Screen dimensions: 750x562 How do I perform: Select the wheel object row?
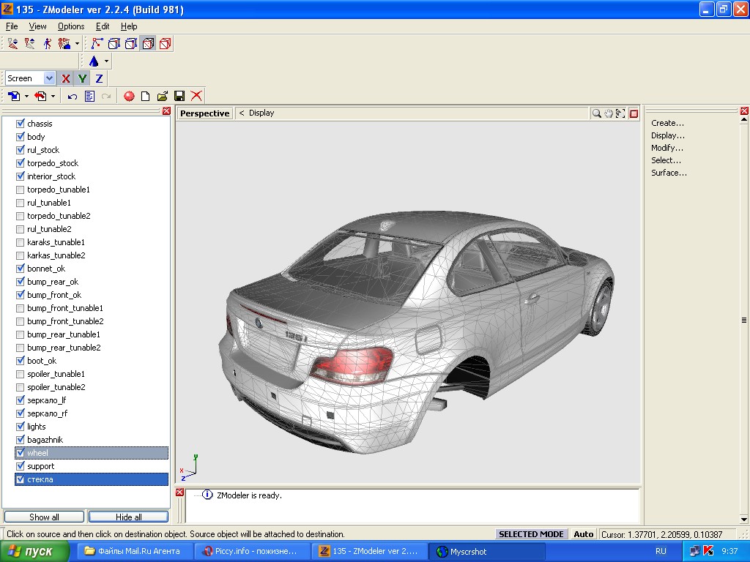pyautogui.click(x=92, y=452)
